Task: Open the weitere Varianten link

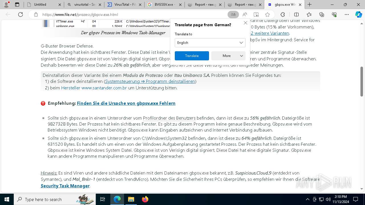Action: 269,33
